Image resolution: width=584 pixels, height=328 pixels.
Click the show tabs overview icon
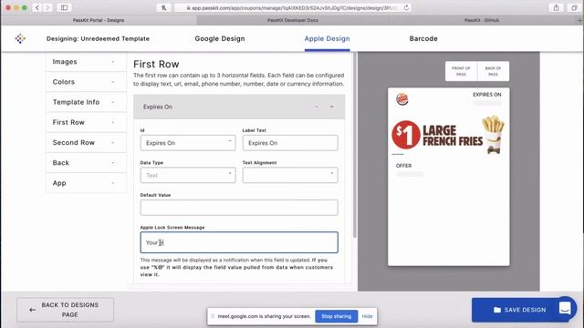pos(574,7)
